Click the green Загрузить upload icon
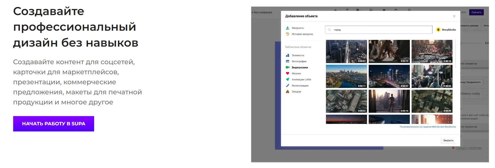This screenshot has height=168, width=495. click(x=287, y=28)
